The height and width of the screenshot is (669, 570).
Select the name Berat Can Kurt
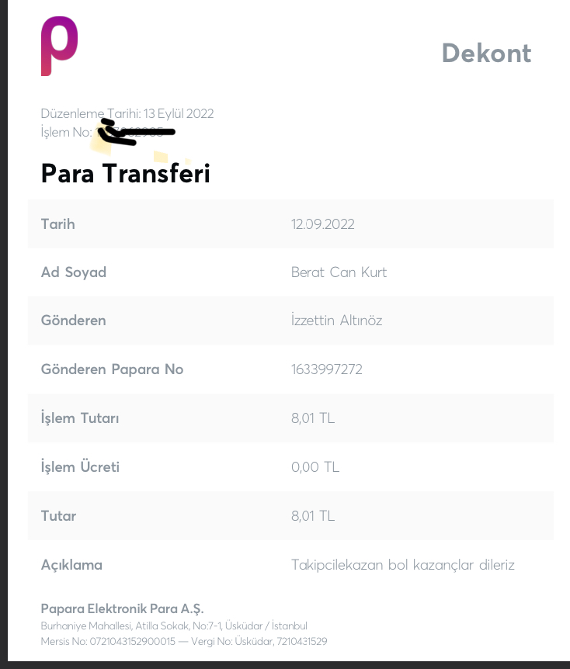point(339,272)
